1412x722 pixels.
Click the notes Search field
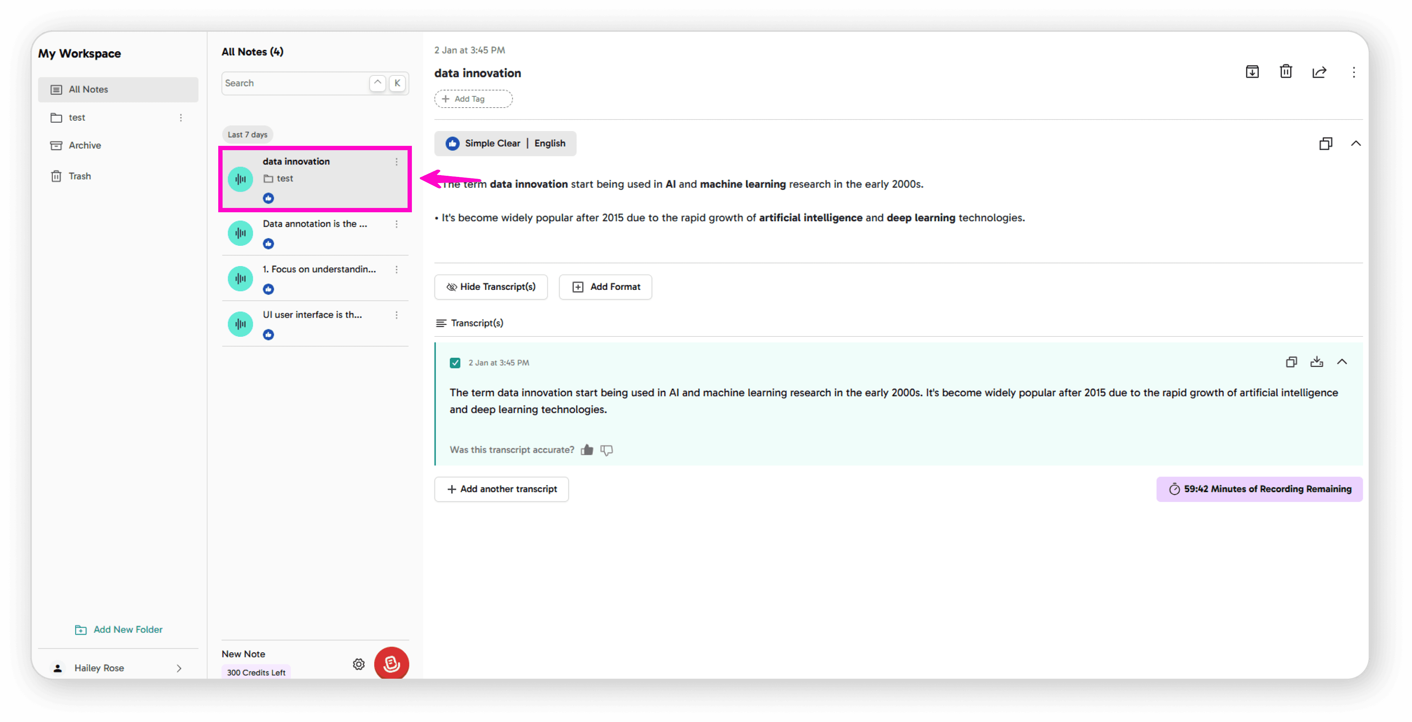[294, 83]
